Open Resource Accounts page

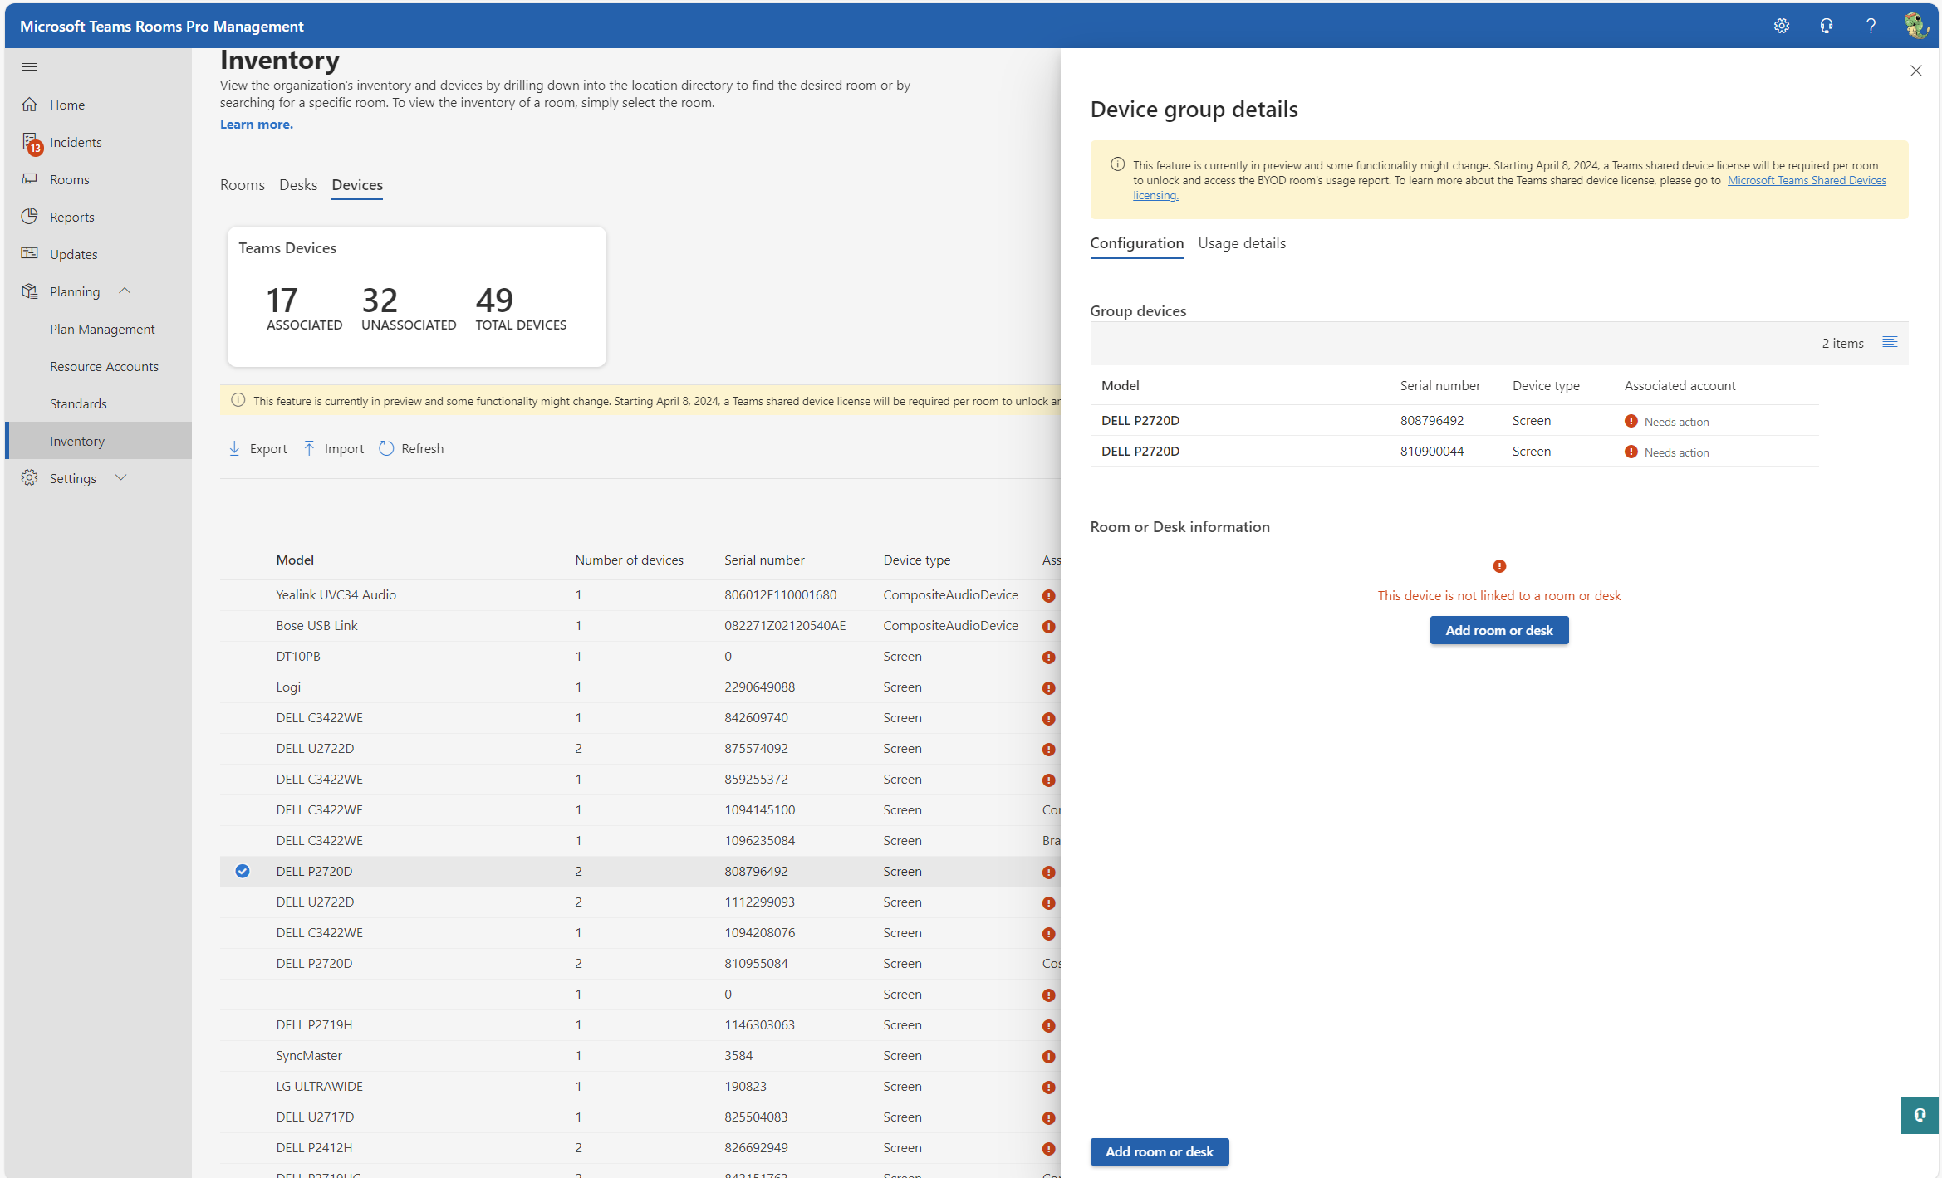click(x=104, y=366)
